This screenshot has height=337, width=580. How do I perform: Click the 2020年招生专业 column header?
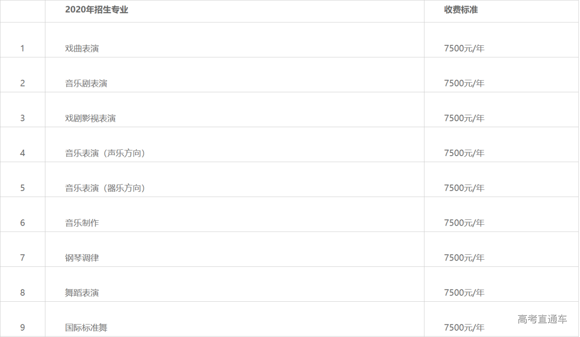pos(97,10)
